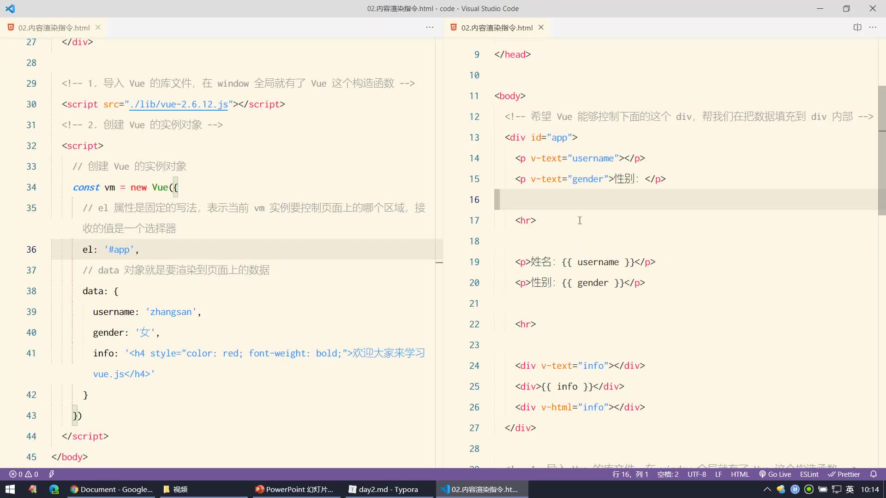
Task: Click the VS Code logo in title bar
Action: click(x=10, y=9)
